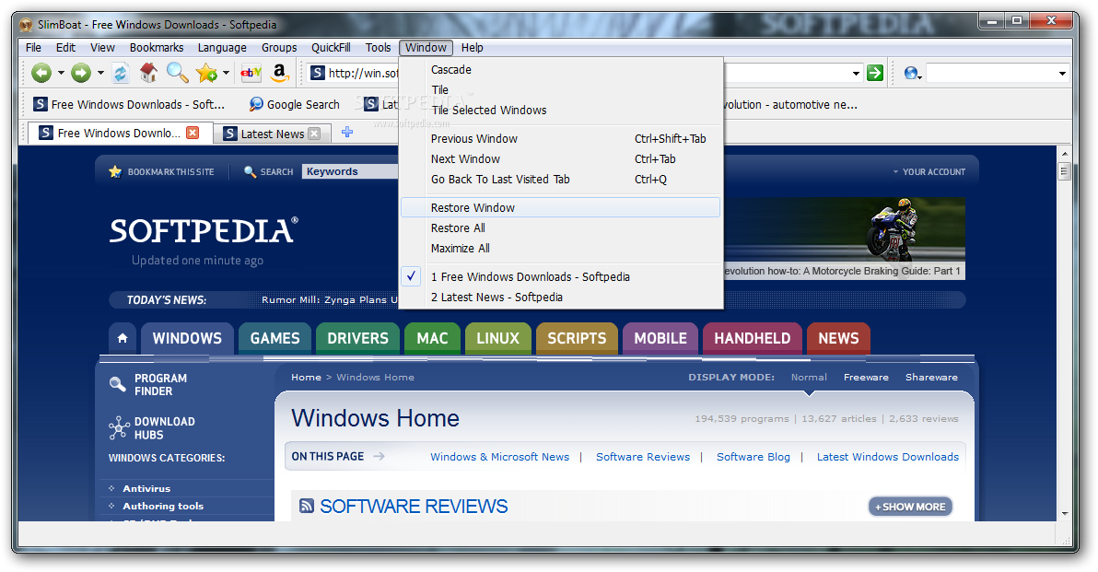Open the File menu
1098x572 pixels.
click(33, 48)
